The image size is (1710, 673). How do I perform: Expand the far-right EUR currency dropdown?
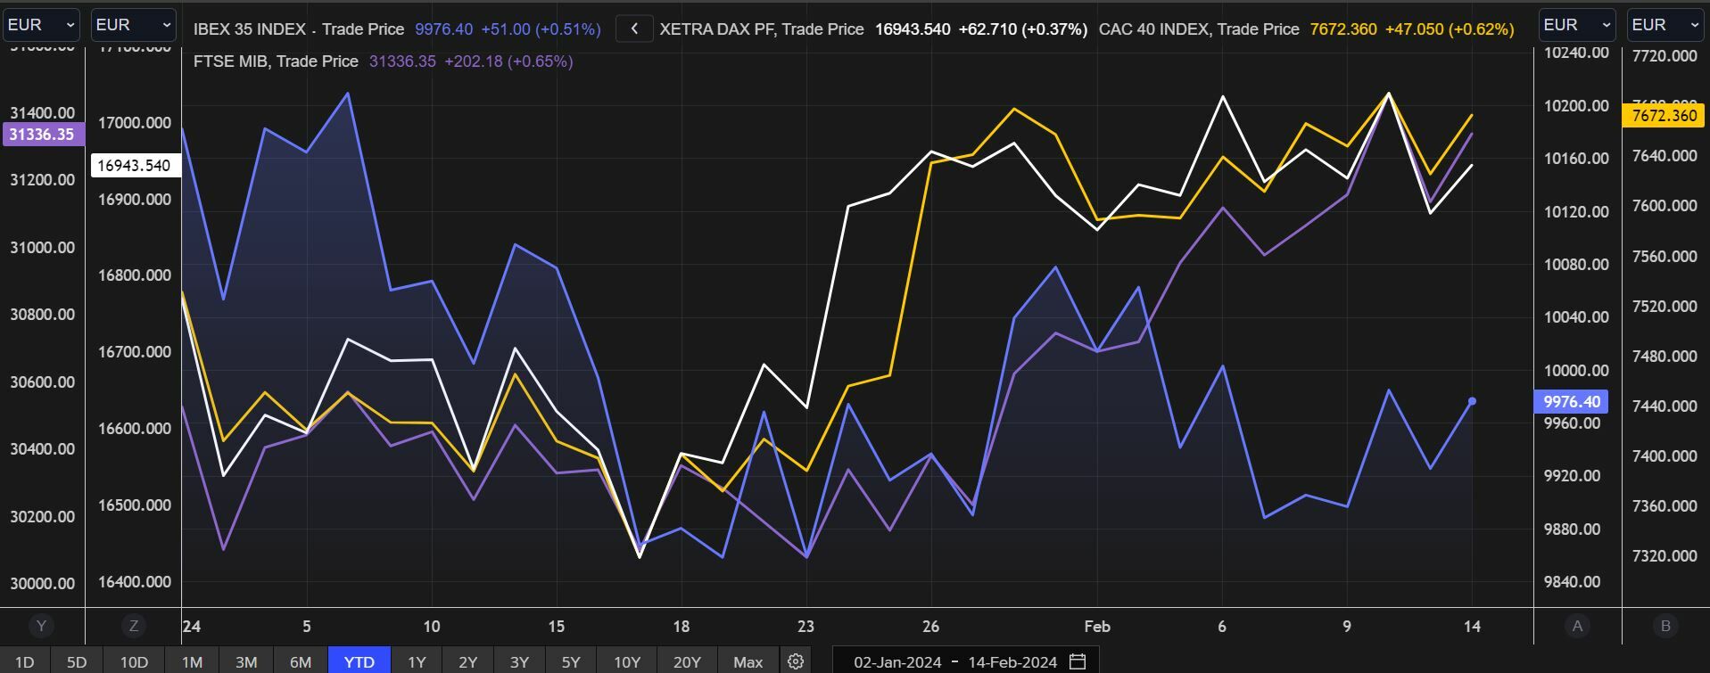(x=1665, y=25)
